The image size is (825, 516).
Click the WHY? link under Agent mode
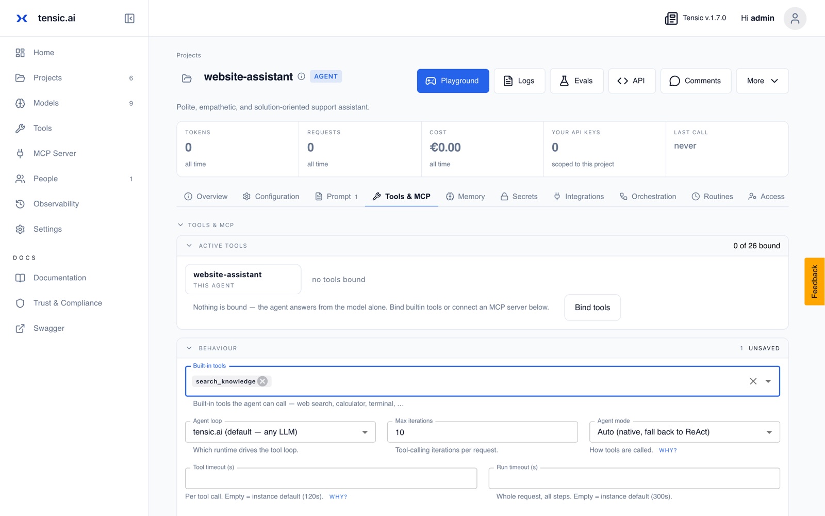pos(668,450)
